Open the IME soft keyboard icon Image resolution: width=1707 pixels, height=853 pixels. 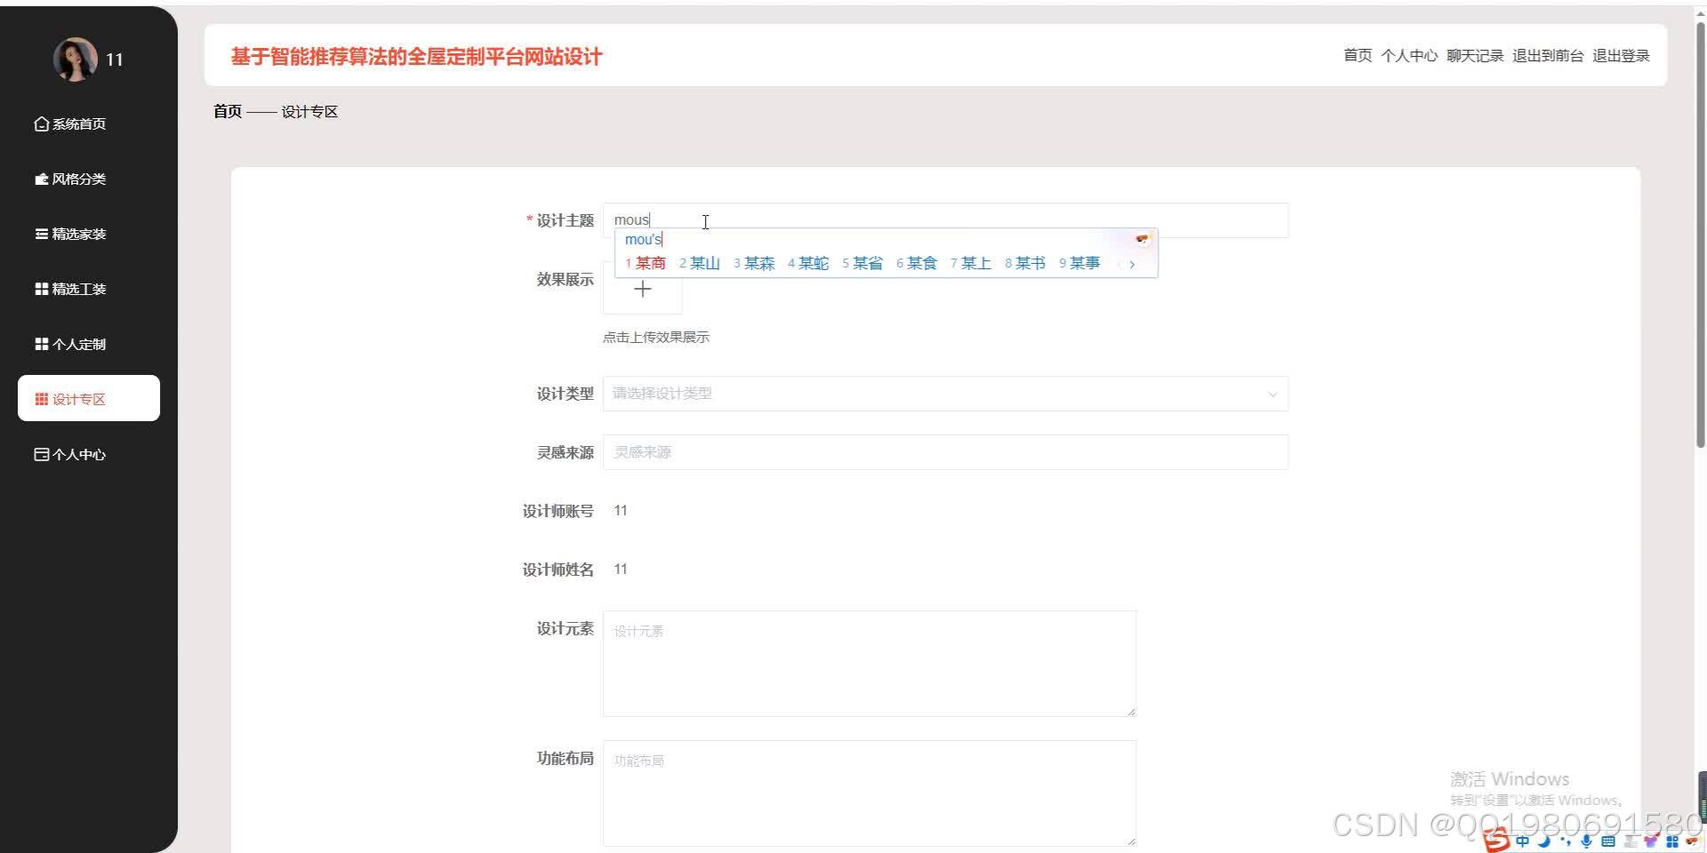[x=1607, y=841]
